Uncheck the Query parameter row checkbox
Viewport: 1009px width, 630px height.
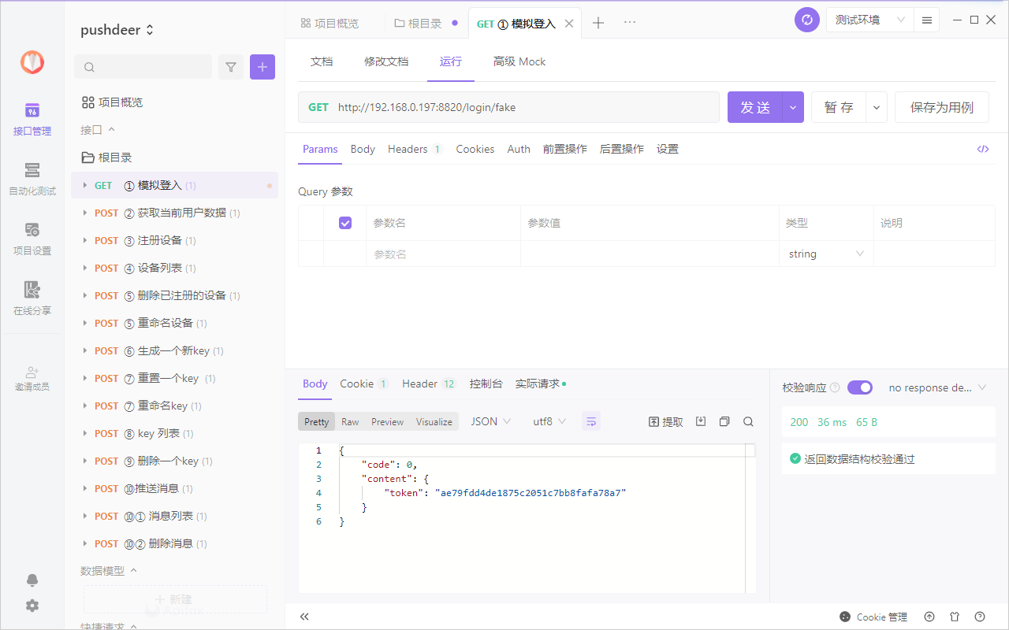(345, 223)
